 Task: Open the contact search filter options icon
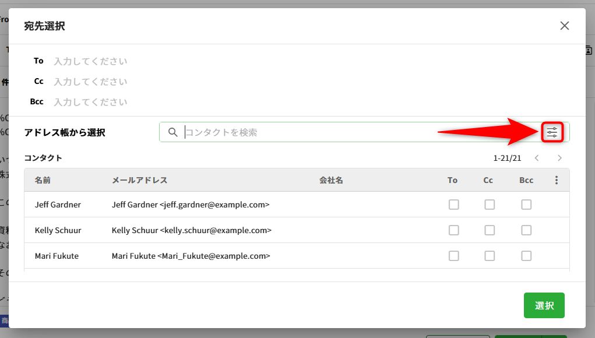point(552,133)
